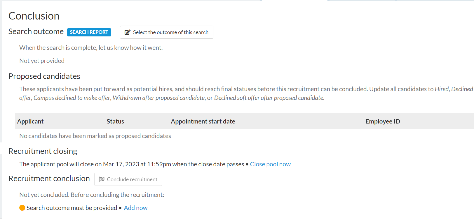Click the Search outcome section heading
The height and width of the screenshot is (224, 474).
tap(36, 31)
